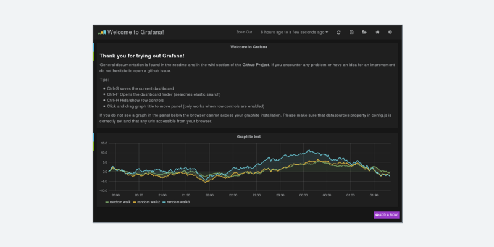This screenshot has width=494, height=247.
Task: Click the green row handle of text row
Action: click(x=94, y=56)
